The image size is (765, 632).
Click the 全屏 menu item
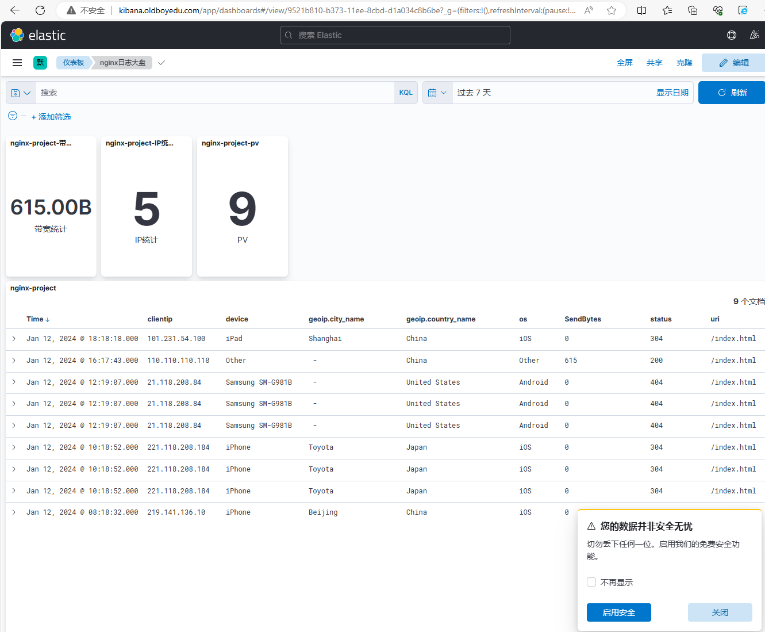pyautogui.click(x=625, y=63)
